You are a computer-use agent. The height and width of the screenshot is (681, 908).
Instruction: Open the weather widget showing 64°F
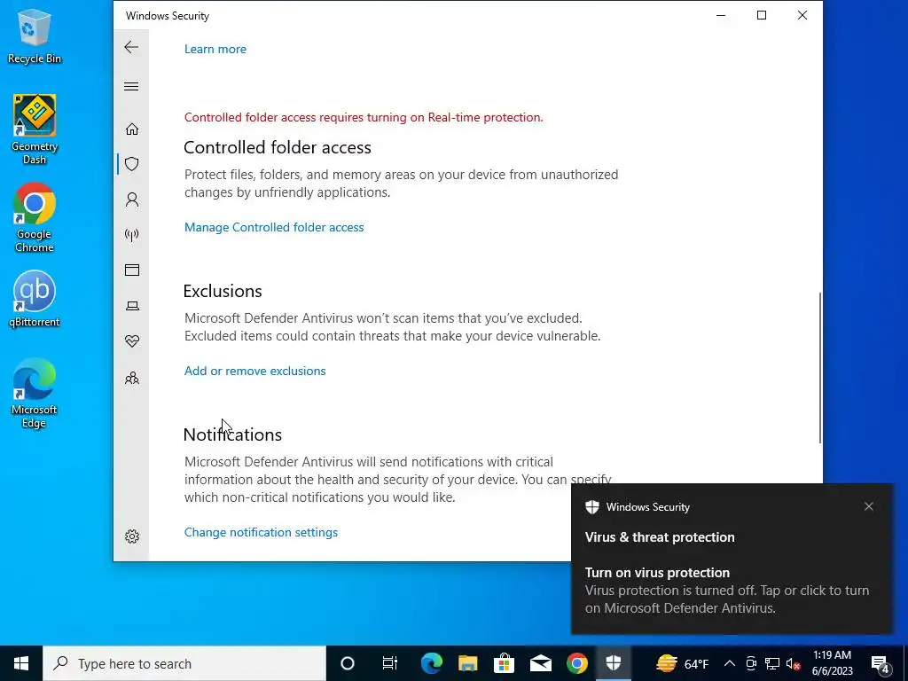tap(682, 663)
